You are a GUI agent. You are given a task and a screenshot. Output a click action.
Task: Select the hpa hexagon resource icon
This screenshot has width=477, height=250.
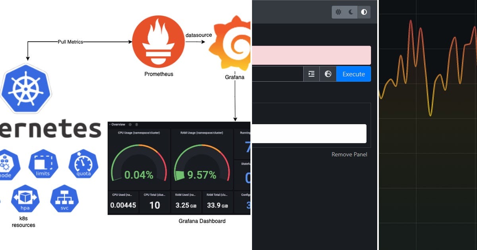click(x=25, y=199)
